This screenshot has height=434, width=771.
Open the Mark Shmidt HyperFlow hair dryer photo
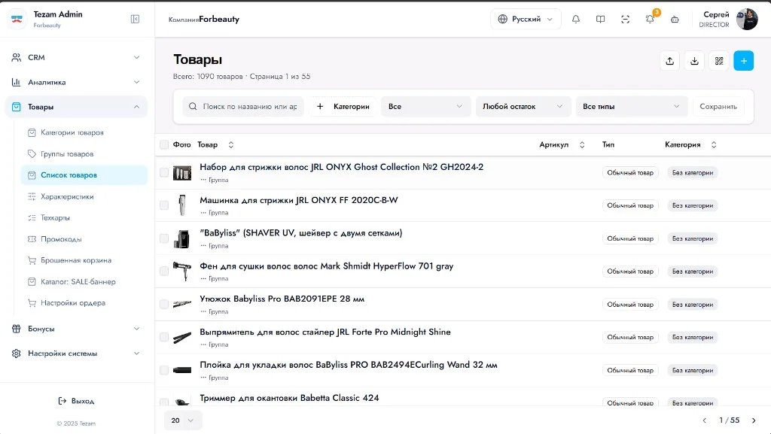(182, 271)
